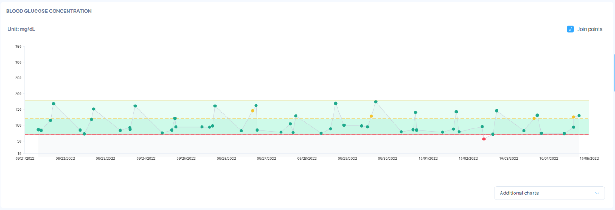Click the 350 value on the y-axis
615x210 pixels.
(x=18, y=47)
